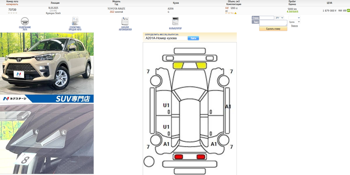
Task: Open the car catalog newspaper icon
Action: click(x=125, y=21)
